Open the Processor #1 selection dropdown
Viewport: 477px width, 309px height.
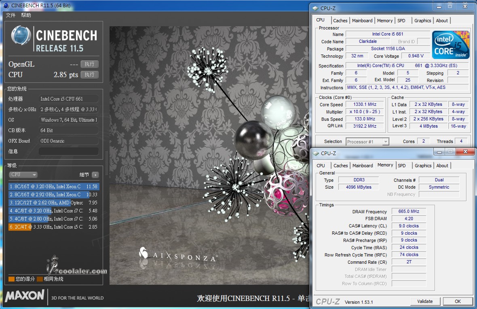(x=367, y=142)
